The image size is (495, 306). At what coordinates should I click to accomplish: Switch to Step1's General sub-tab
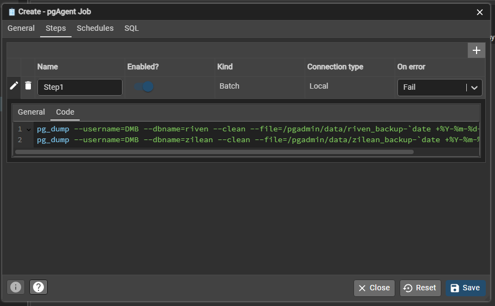point(31,112)
